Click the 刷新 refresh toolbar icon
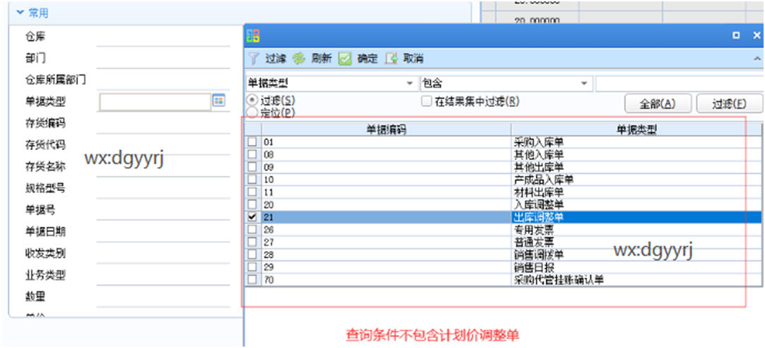The width and height of the screenshot is (765, 348). pyautogui.click(x=298, y=59)
